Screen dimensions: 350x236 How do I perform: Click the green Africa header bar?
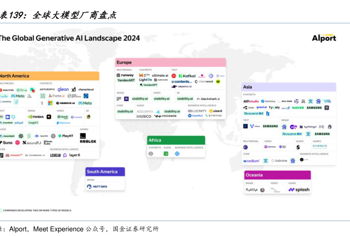coord(176,140)
